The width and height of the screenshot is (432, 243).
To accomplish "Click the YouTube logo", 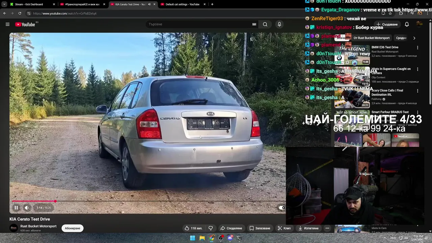I will pyautogui.click(x=25, y=24).
